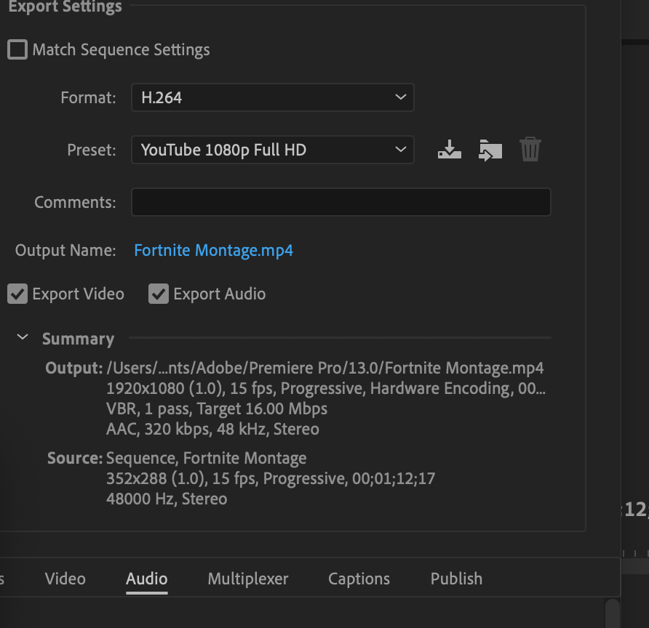Click the Save Preset icon
The image size is (649, 628).
pyautogui.click(x=450, y=150)
